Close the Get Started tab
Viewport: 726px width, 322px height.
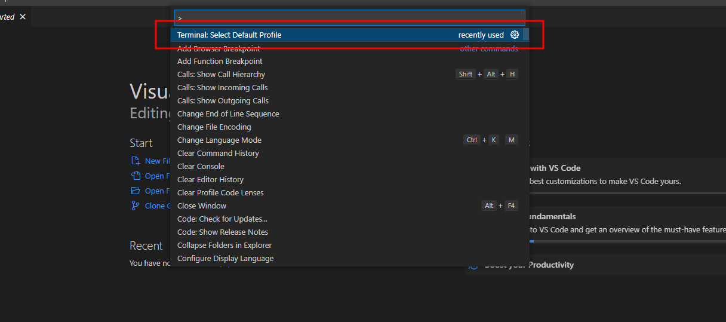point(23,17)
